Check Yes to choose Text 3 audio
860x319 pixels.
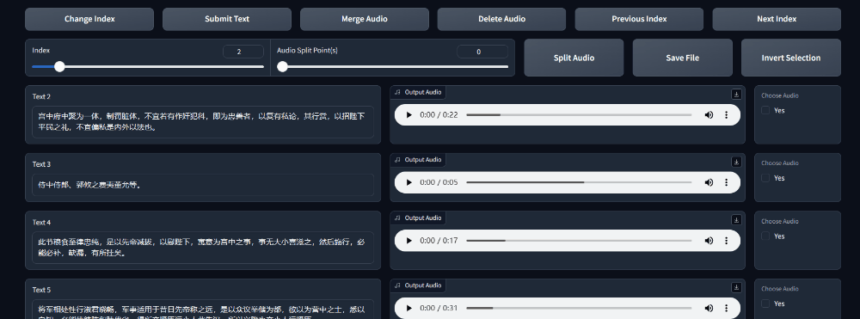click(765, 178)
